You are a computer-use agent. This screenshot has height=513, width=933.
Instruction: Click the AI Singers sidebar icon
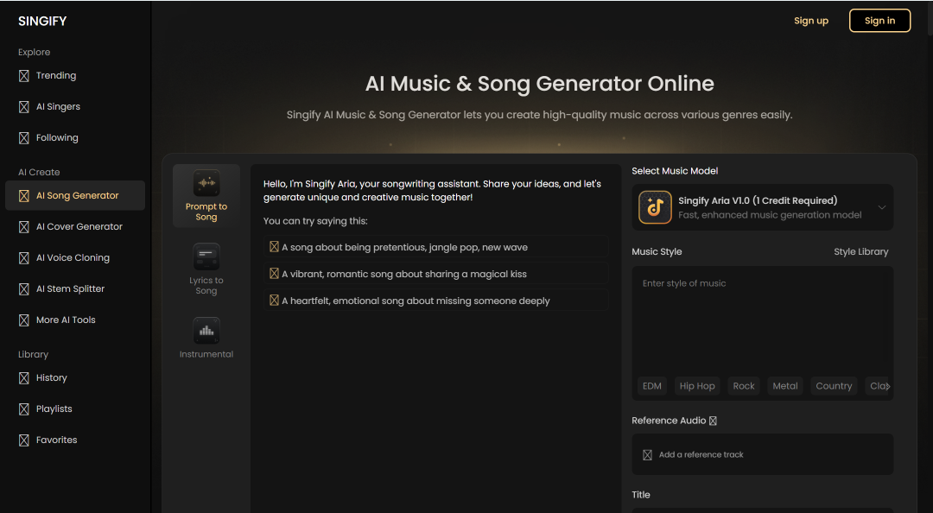tap(24, 106)
